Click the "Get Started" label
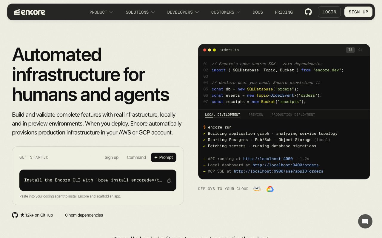The width and height of the screenshot is (382, 238). pos(34,157)
